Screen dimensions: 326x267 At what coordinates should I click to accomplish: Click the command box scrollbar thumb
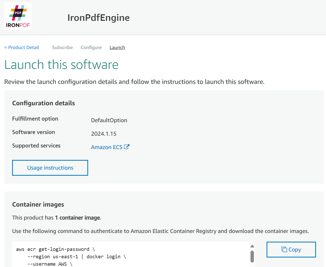(252, 256)
